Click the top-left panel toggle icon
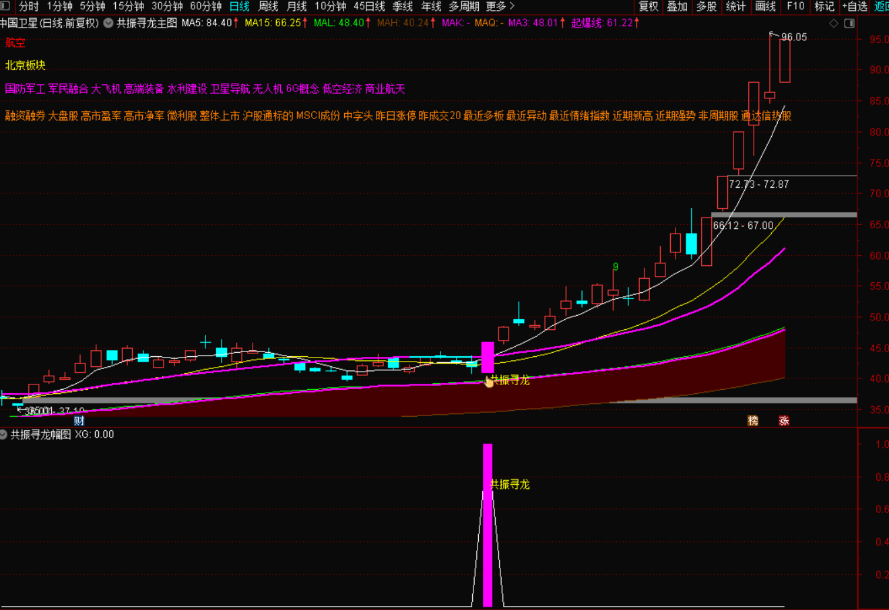Image resolution: width=889 pixels, height=610 pixels. point(5,6)
